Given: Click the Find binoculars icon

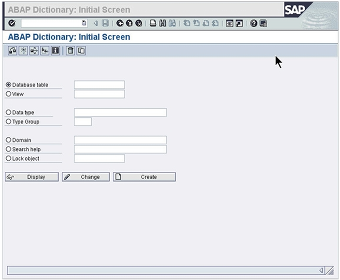Looking at the screenshot, I should 163,23.
